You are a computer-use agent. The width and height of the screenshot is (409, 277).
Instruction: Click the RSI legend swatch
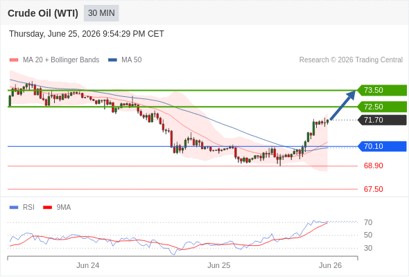[x=14, y=208]
